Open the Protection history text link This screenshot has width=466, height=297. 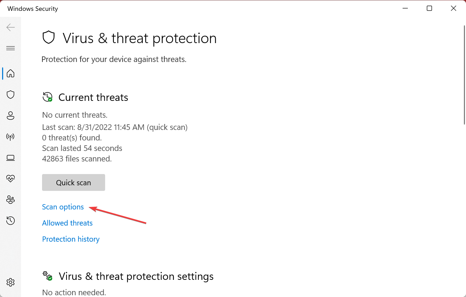pos(71,239)
